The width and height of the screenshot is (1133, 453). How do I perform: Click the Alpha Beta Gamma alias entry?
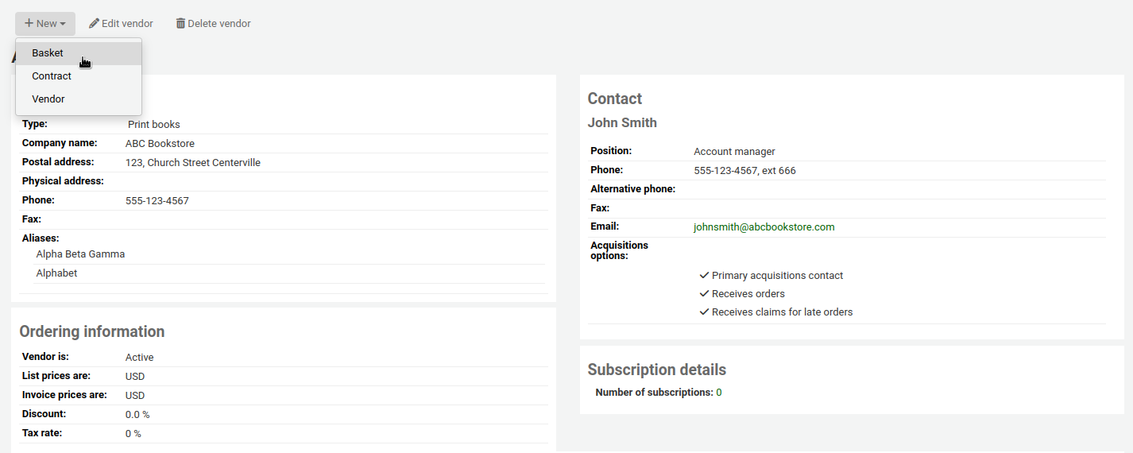[x=80, y=254]
